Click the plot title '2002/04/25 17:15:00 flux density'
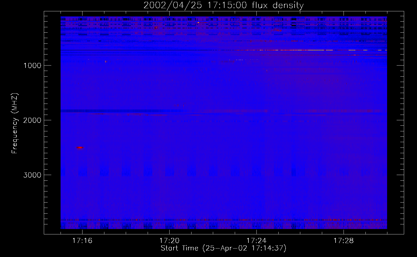The height and width of the screenshot is (257, 417). coord(223,5)
